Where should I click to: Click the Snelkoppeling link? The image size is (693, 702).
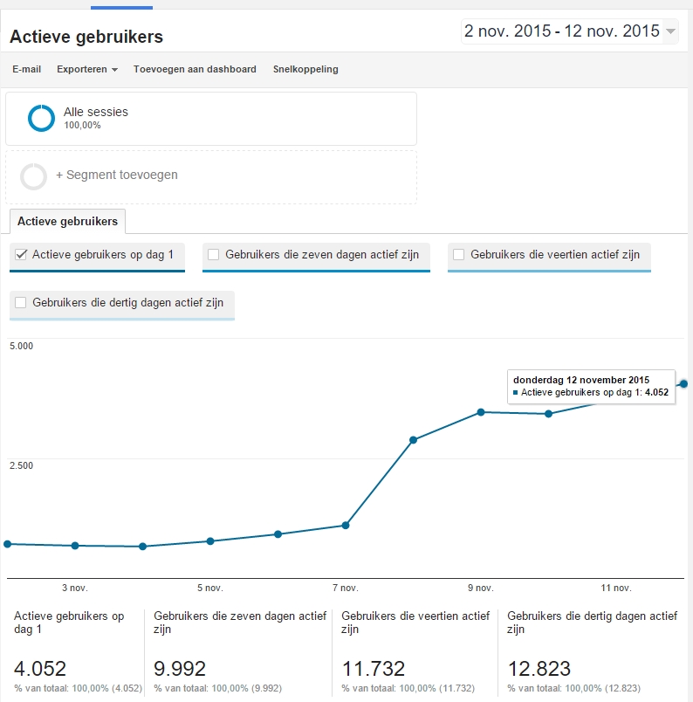(x=305, y=69)
